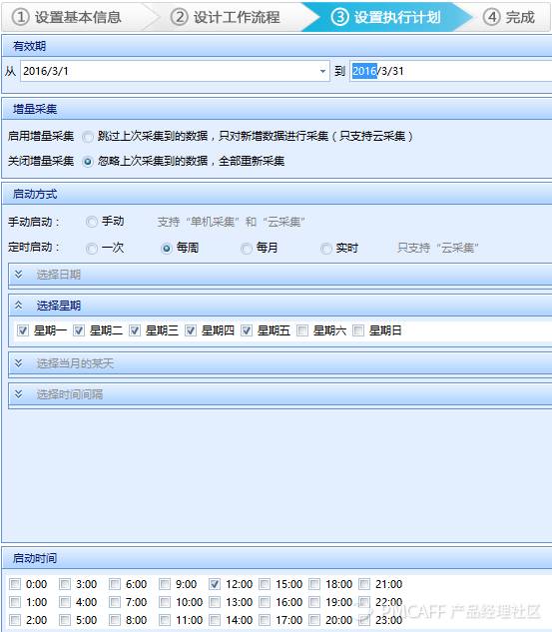Screen dimensions: 552x632
Task: Enable 启用增量采集 radio option
Action: (x=88, y=137)
